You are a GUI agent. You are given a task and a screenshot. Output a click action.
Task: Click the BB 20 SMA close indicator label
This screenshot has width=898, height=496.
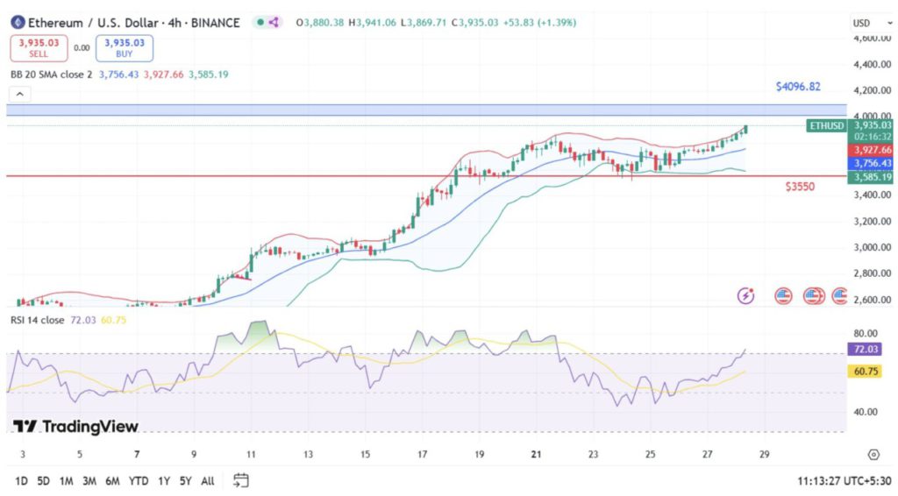[x=51, y=74]
